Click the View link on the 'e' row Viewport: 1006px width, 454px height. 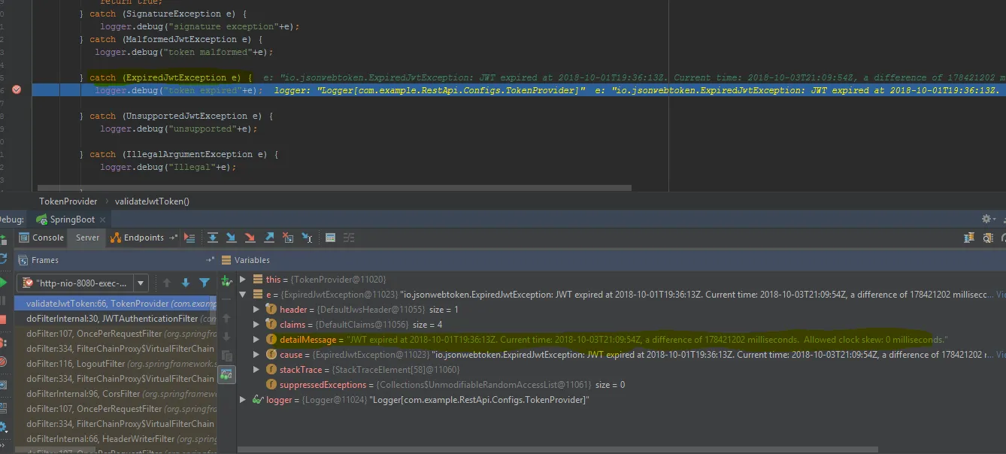(x=1000, y=295)
